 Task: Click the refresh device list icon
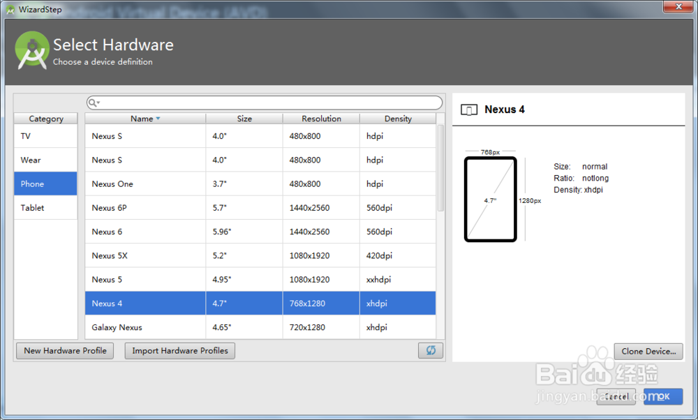click(x=431, y=350)
